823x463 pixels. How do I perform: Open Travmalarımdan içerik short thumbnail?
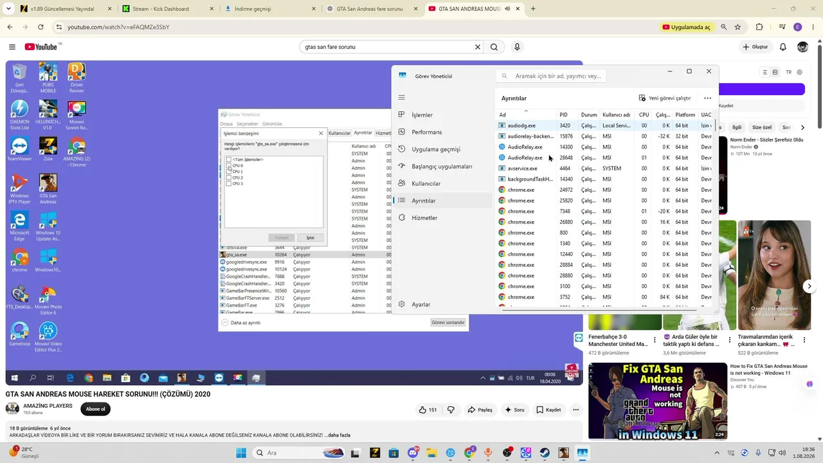774,275
